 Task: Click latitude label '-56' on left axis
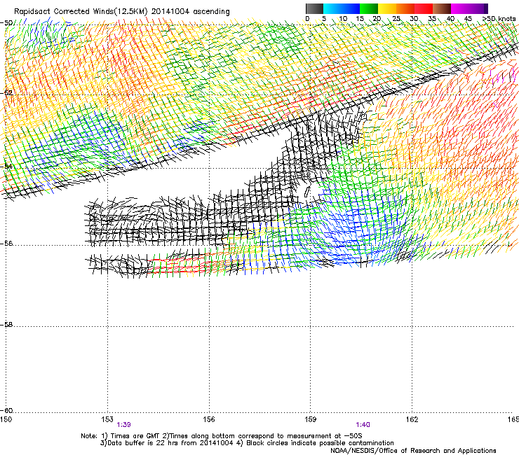point(6,244)
